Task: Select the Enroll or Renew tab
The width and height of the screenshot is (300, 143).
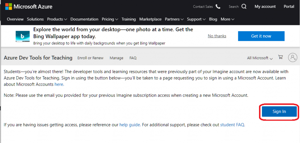Action: pos(90,58)
